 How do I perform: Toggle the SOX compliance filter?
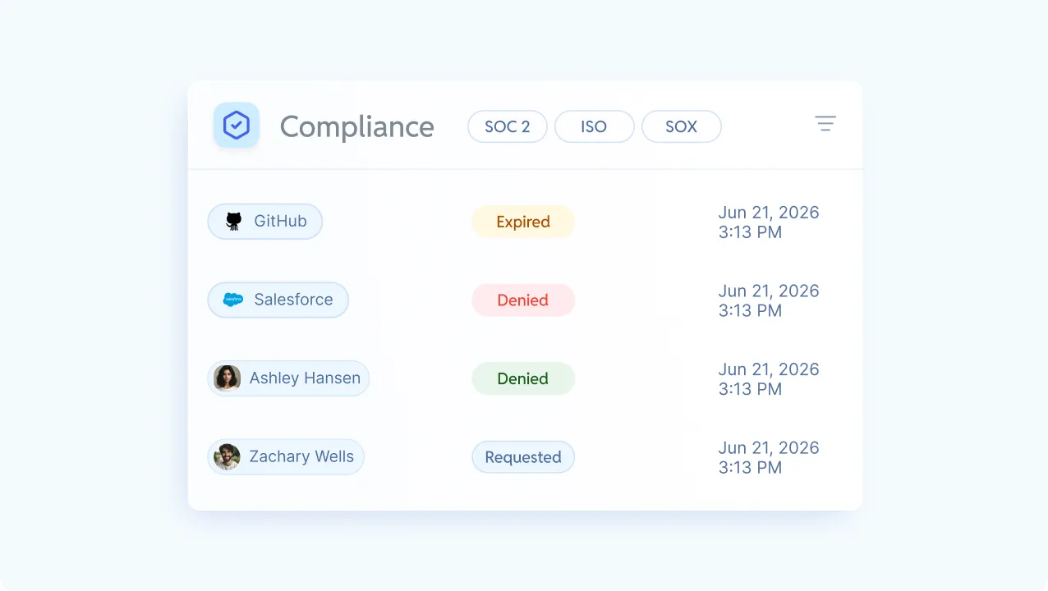coord(681,126)
